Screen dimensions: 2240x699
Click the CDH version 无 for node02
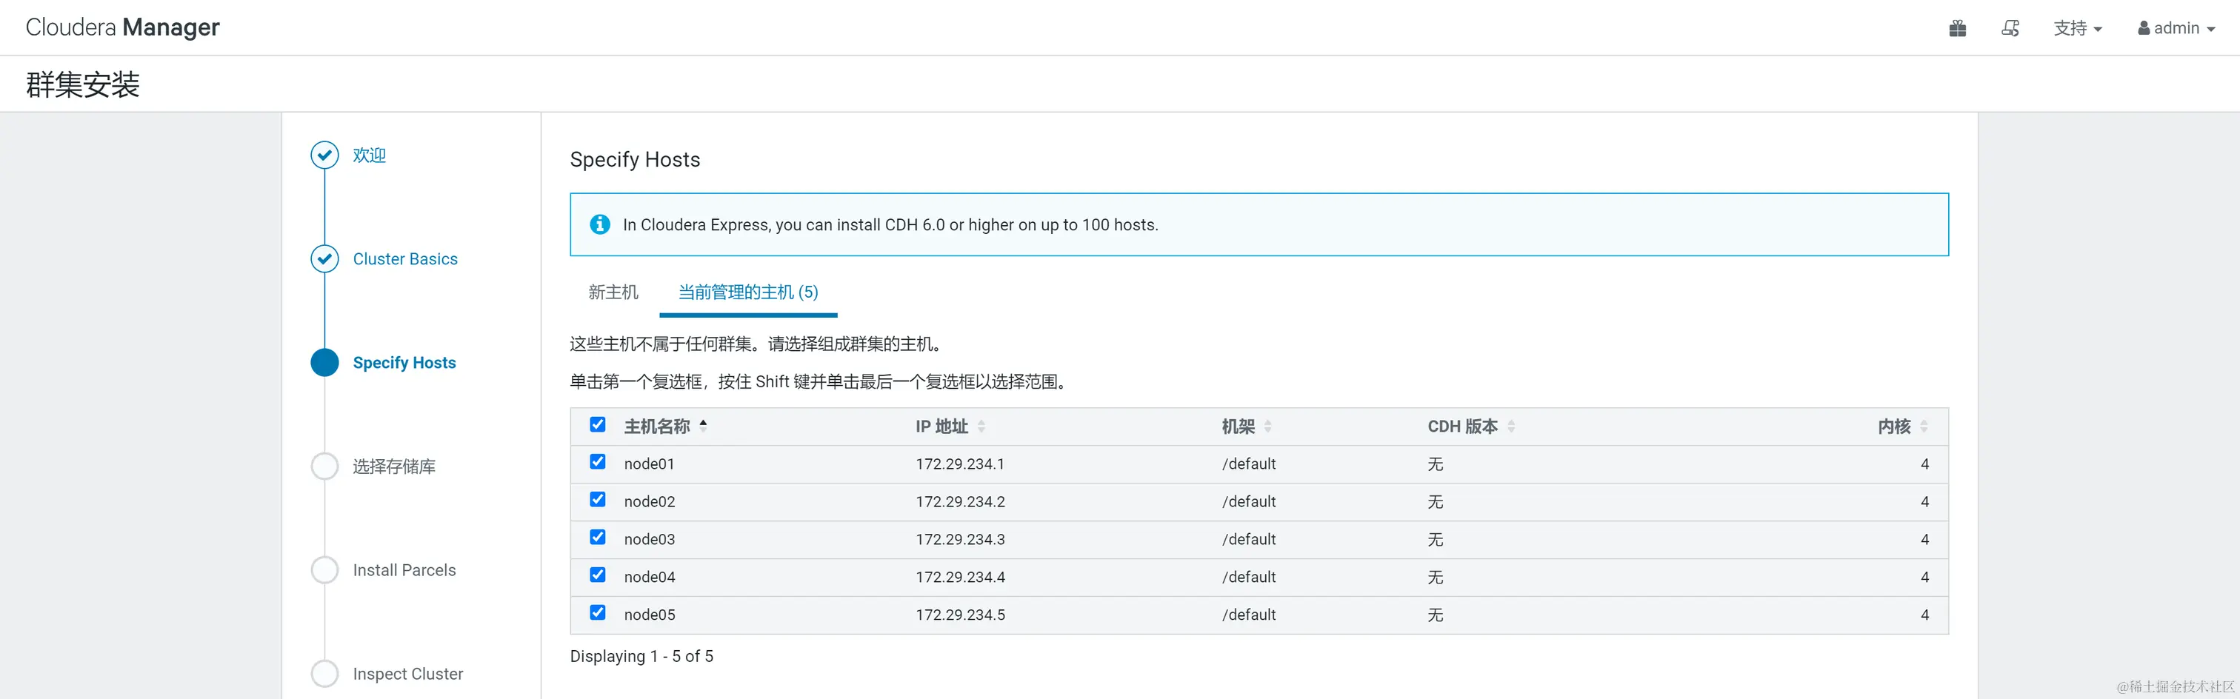[1435, 501]
